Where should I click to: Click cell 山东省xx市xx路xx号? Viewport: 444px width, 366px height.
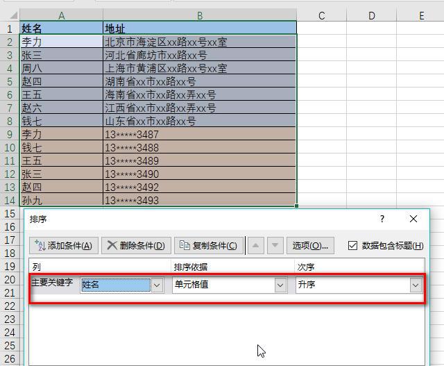200,121
